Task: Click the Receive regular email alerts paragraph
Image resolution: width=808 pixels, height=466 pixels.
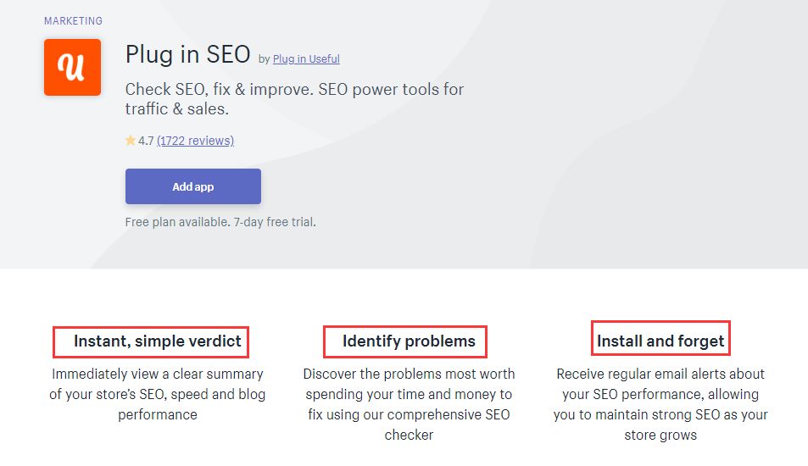Action: pos(660,404)
